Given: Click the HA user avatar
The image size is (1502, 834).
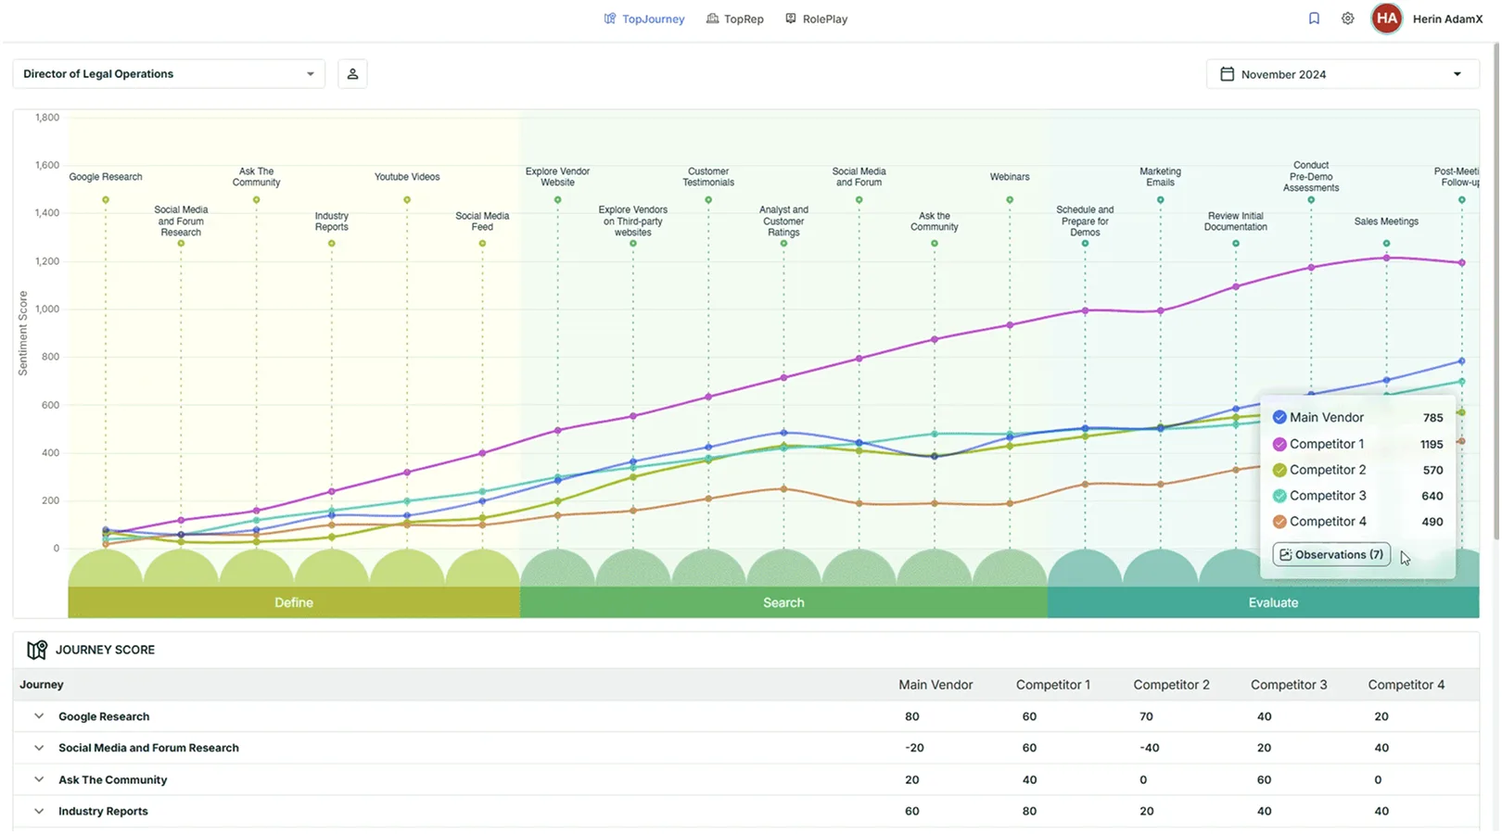Looking at the screenshot, I should coord(1386,19).
